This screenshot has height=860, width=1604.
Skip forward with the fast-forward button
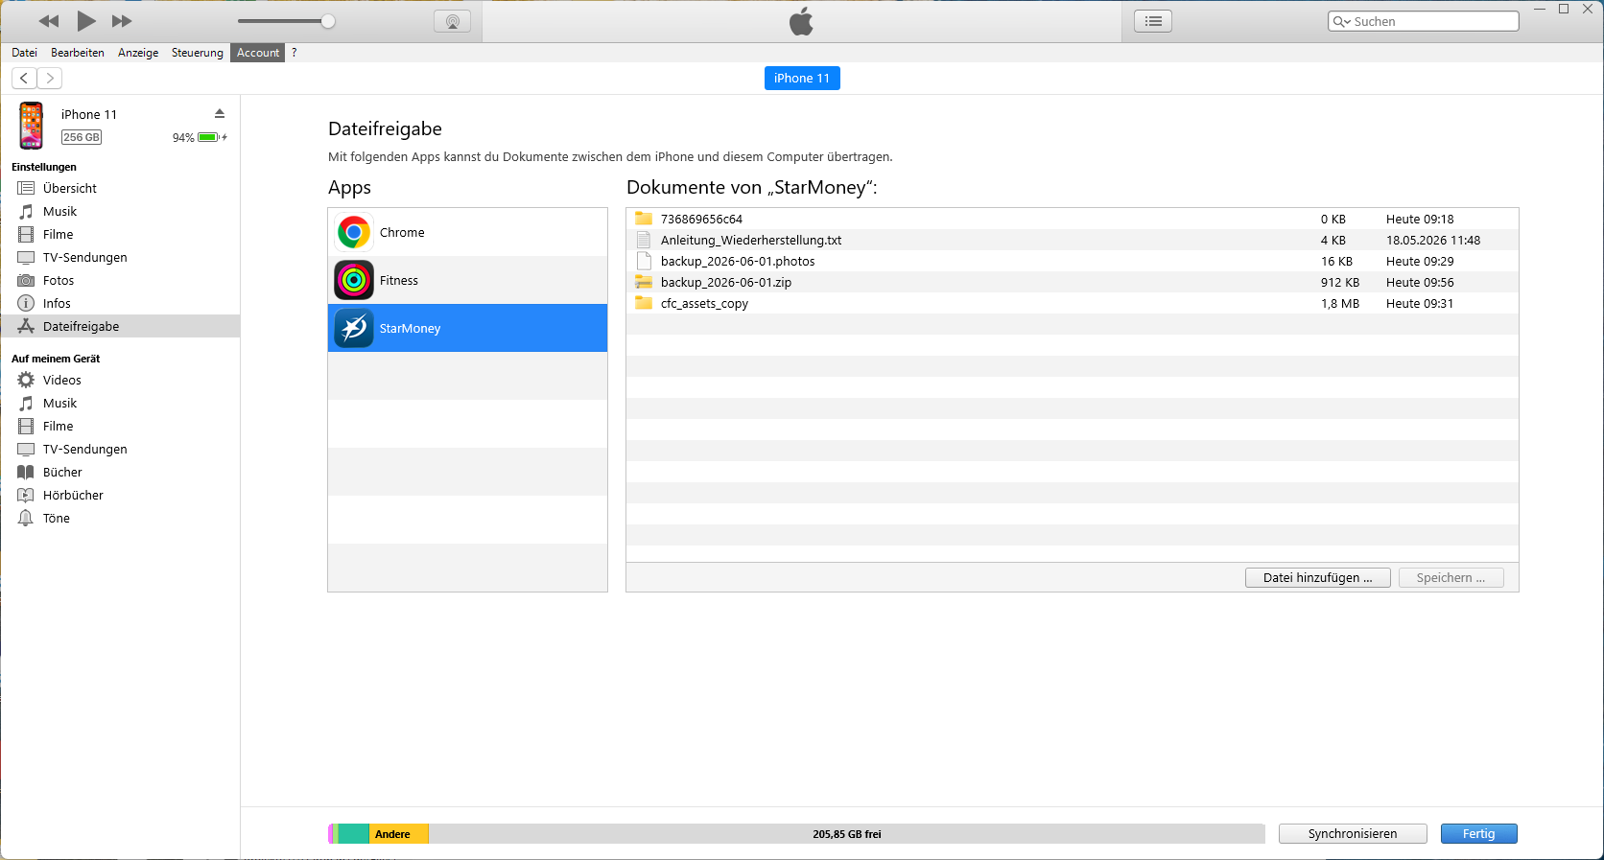click(122, 21)
